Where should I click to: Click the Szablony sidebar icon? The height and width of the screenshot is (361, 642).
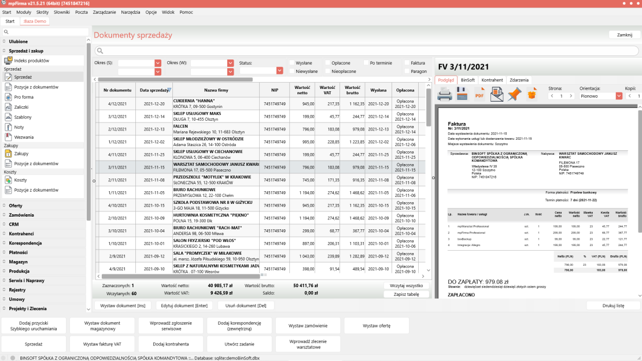click(x=8, y=117)
